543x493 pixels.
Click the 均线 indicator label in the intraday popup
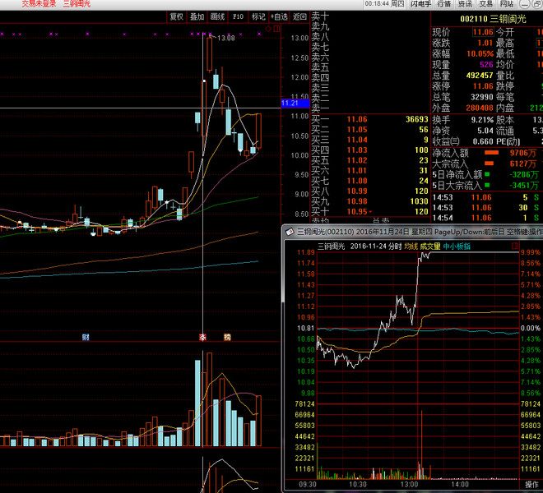pos(411,246)
